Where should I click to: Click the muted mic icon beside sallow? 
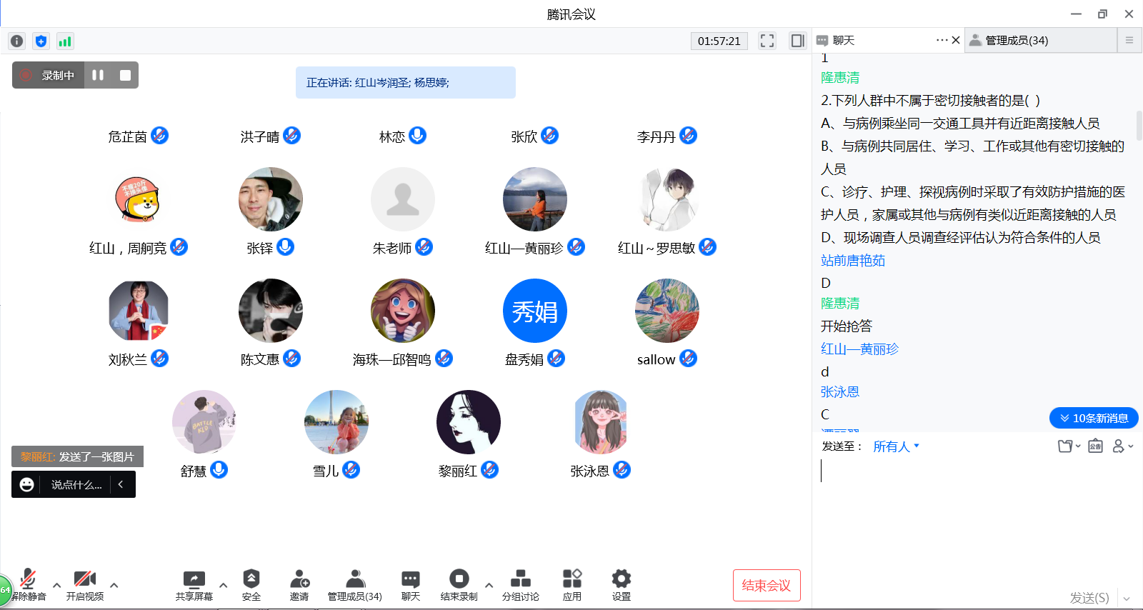(689, 358)
